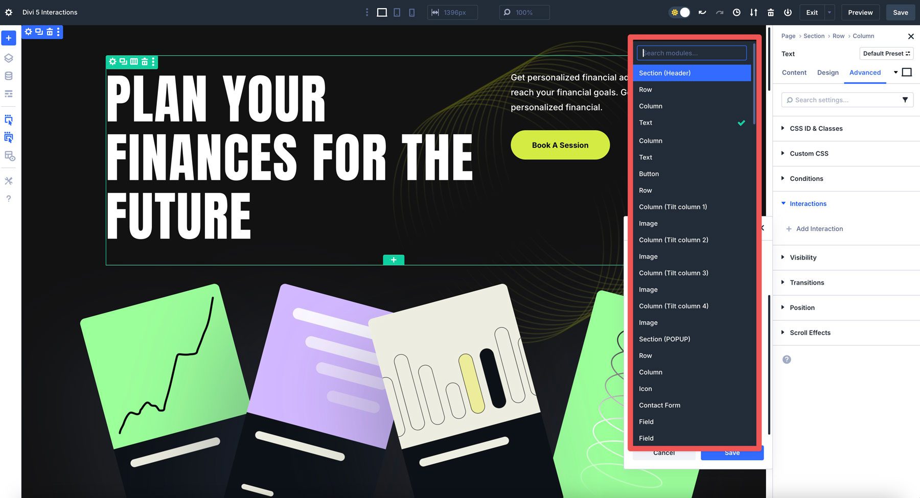Image resolution: width=920 pixels, height=498 pixels.
Task: Expand the Scroll Effects section
Action: coord(810,333)
